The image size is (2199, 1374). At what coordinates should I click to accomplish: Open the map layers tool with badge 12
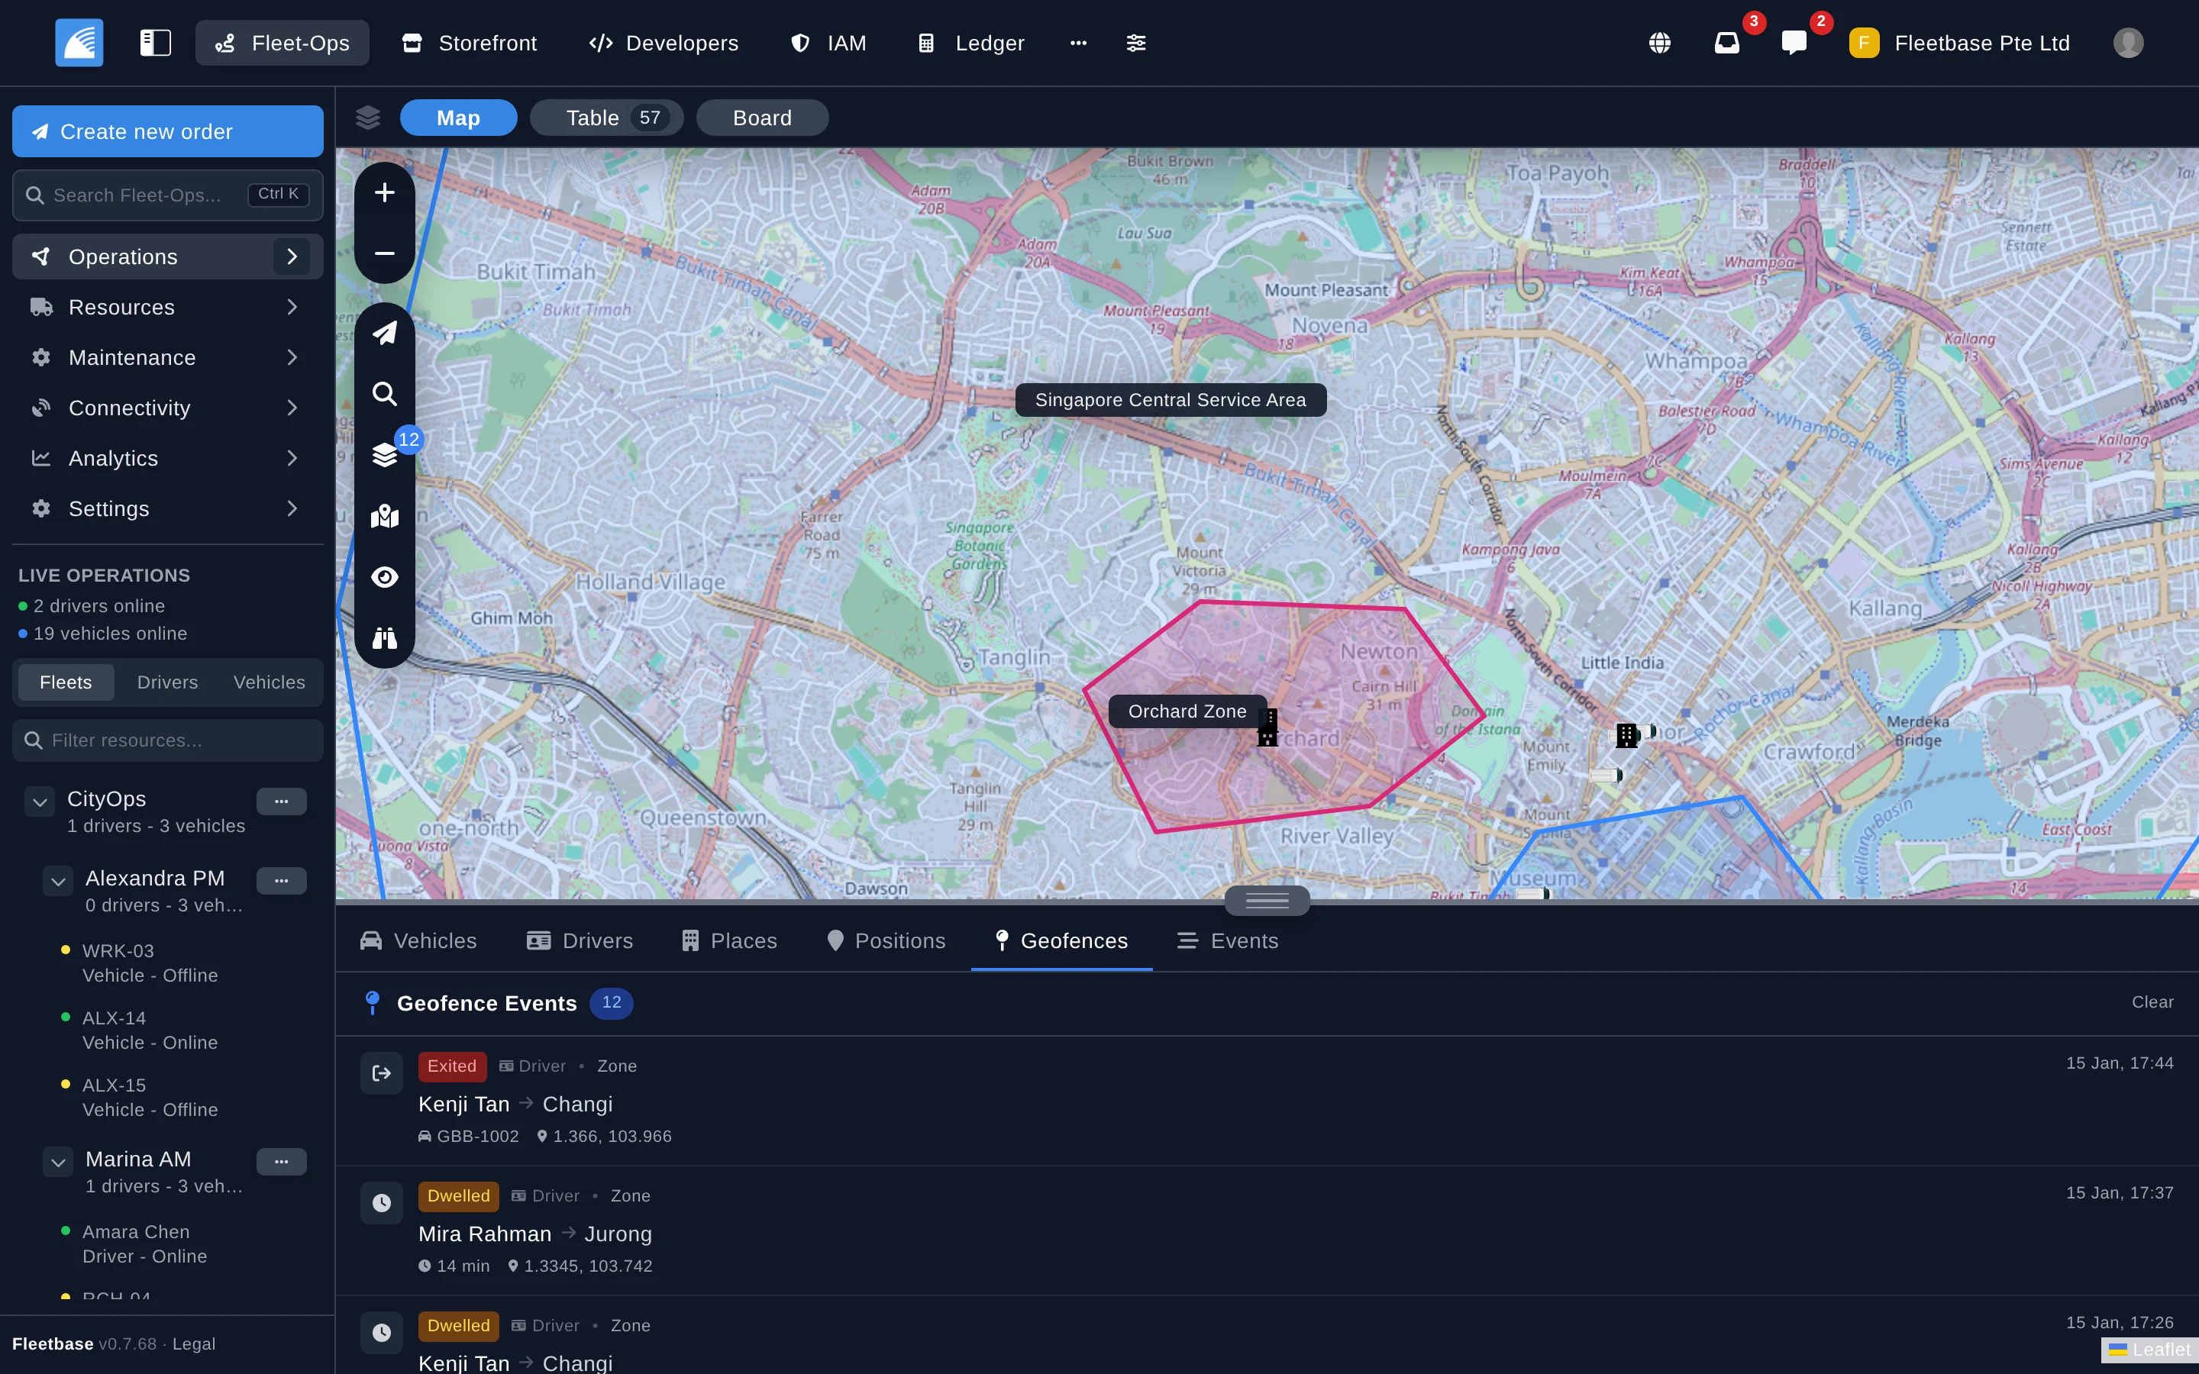[x=384, y=454]
